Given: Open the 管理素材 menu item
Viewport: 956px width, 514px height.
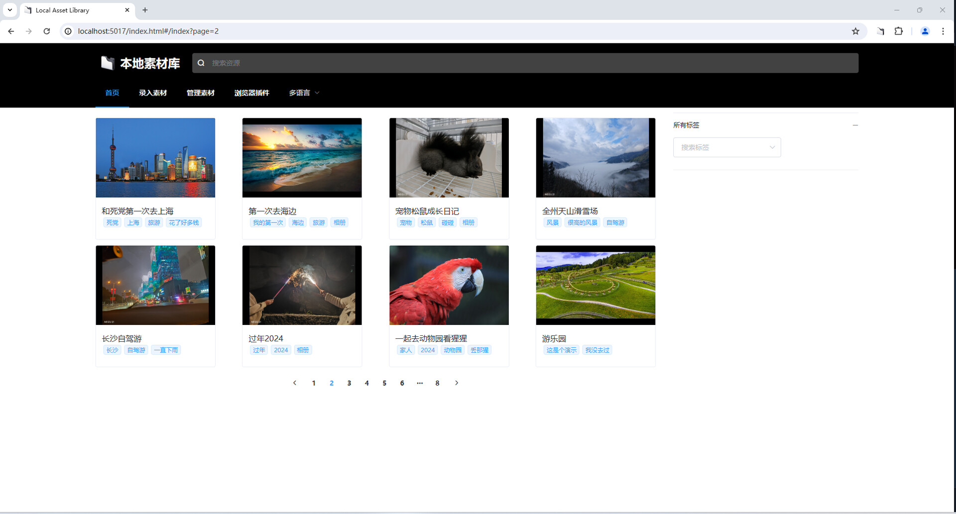Looking at the screenshot, I should pos(200,93).
